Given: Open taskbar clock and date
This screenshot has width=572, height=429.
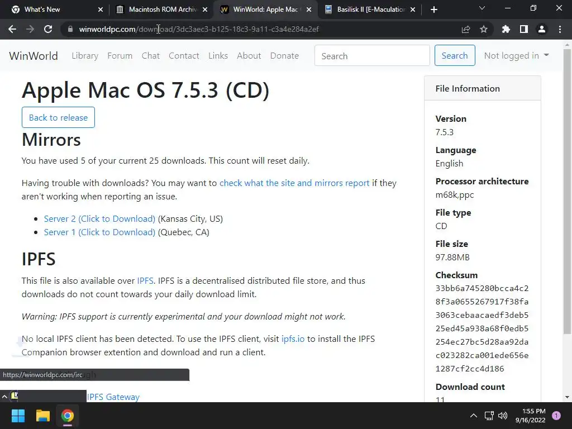Looking at the screenshot, I should 531,416.
